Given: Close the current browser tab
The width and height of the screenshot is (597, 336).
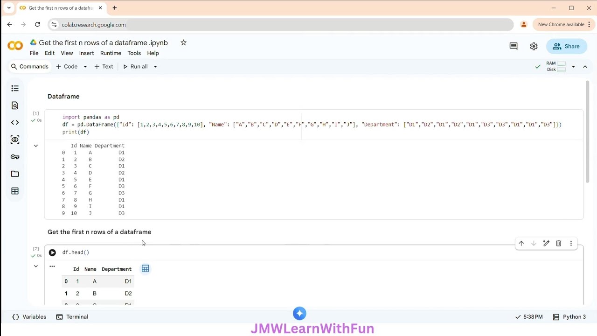Looking at the screenshot, I should coord(100,8).
